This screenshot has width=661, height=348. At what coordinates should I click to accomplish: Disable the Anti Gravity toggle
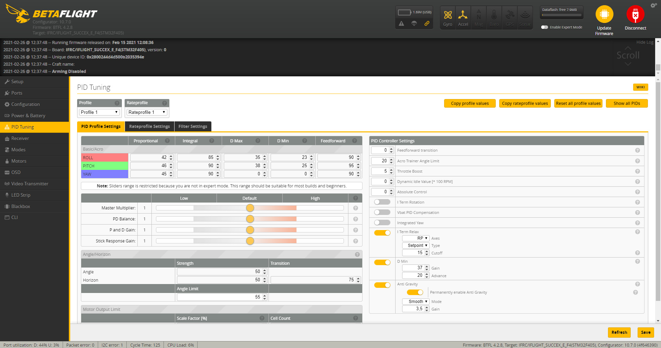382,285
